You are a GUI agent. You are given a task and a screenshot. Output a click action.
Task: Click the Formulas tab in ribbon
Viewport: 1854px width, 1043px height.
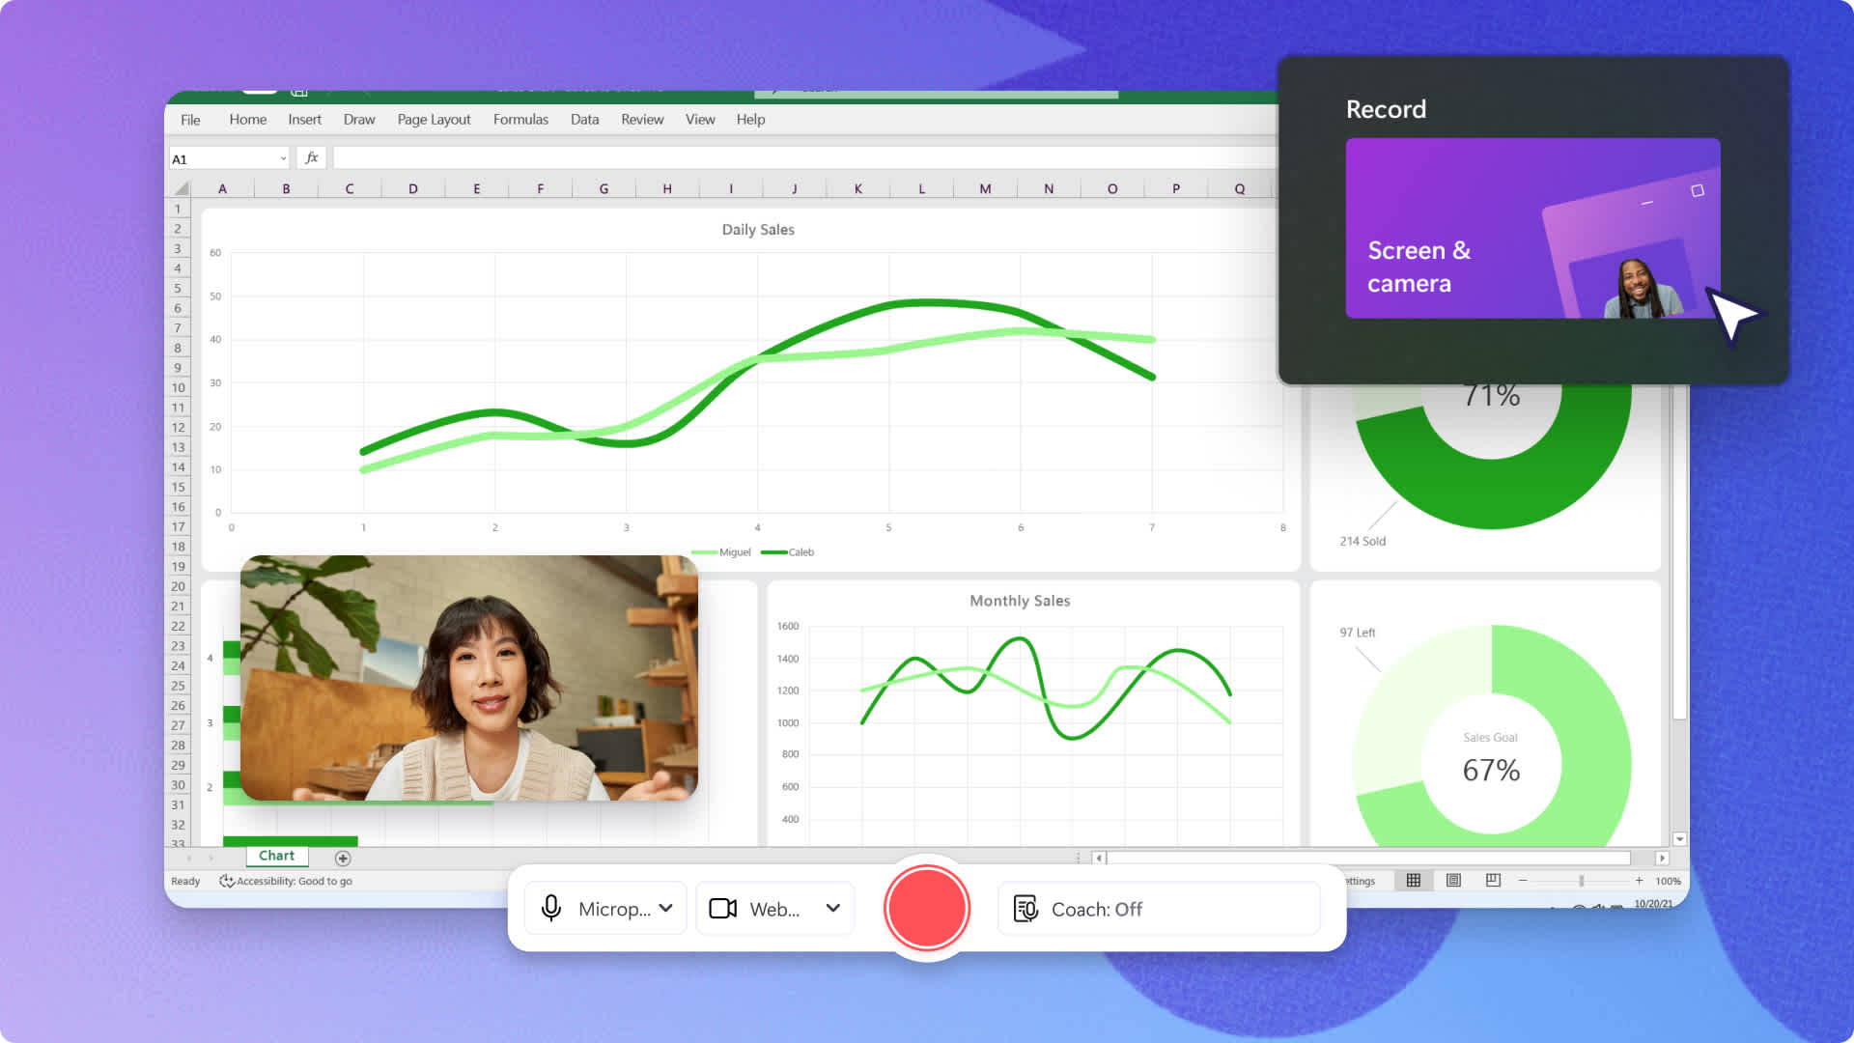click(520, 119)
